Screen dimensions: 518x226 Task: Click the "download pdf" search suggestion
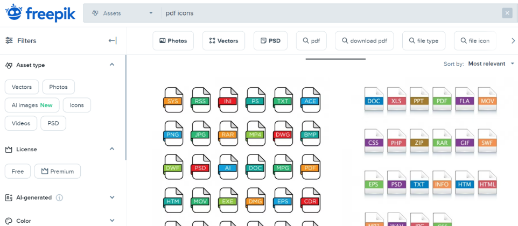click(364, 41)
